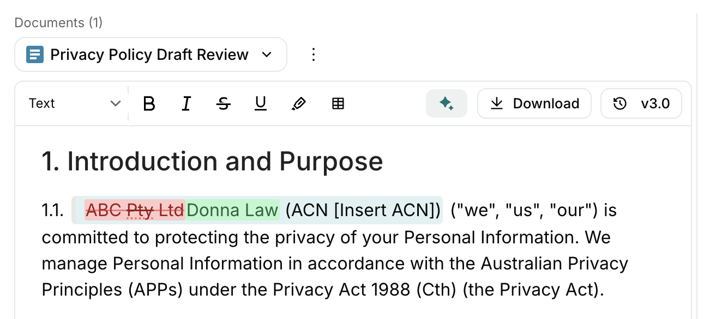
Task: Click the document icon beside Privacy Policy
Action: tap(35, 54)
